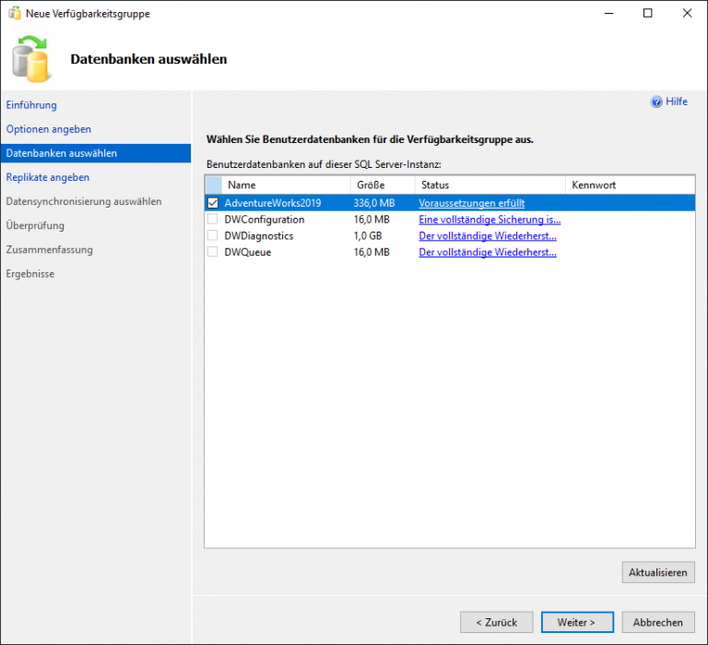Close the Neue Verfügbarkeitsgruppe window

(687, 13)
